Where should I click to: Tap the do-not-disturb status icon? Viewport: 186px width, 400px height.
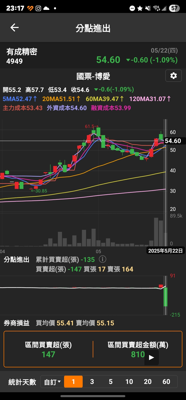[132, 9]
